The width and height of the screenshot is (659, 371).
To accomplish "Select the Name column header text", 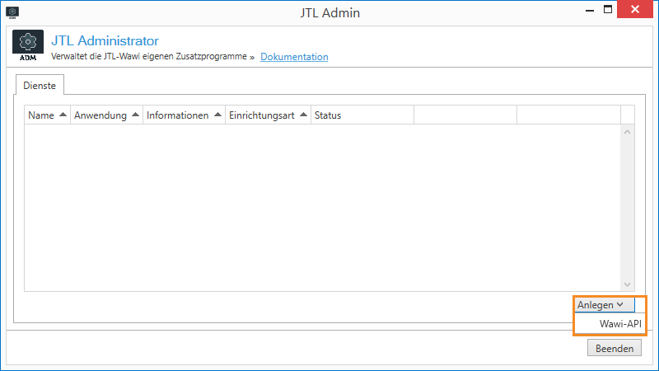I will [x=40, y=115].
